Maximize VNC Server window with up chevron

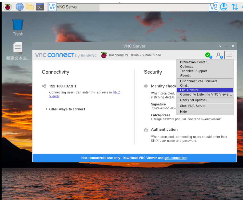click(226, 46)
